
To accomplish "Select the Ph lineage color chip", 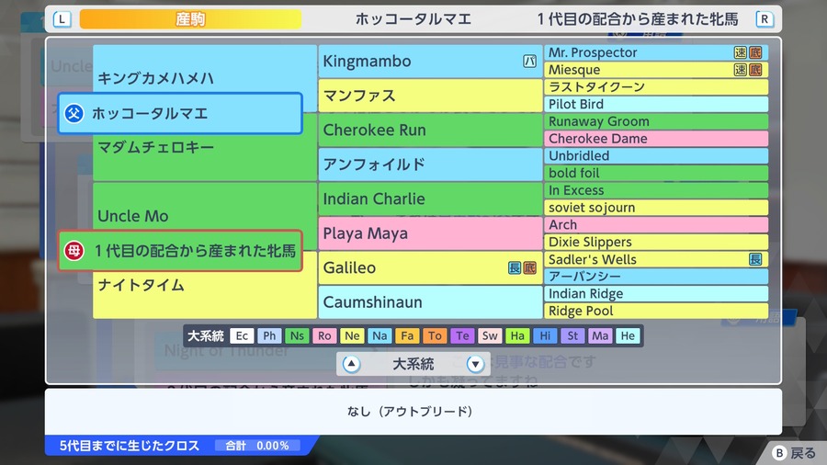I will point(269,335).
